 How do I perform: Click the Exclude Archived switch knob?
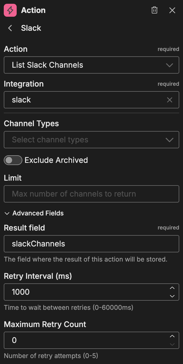coord(10,160)
